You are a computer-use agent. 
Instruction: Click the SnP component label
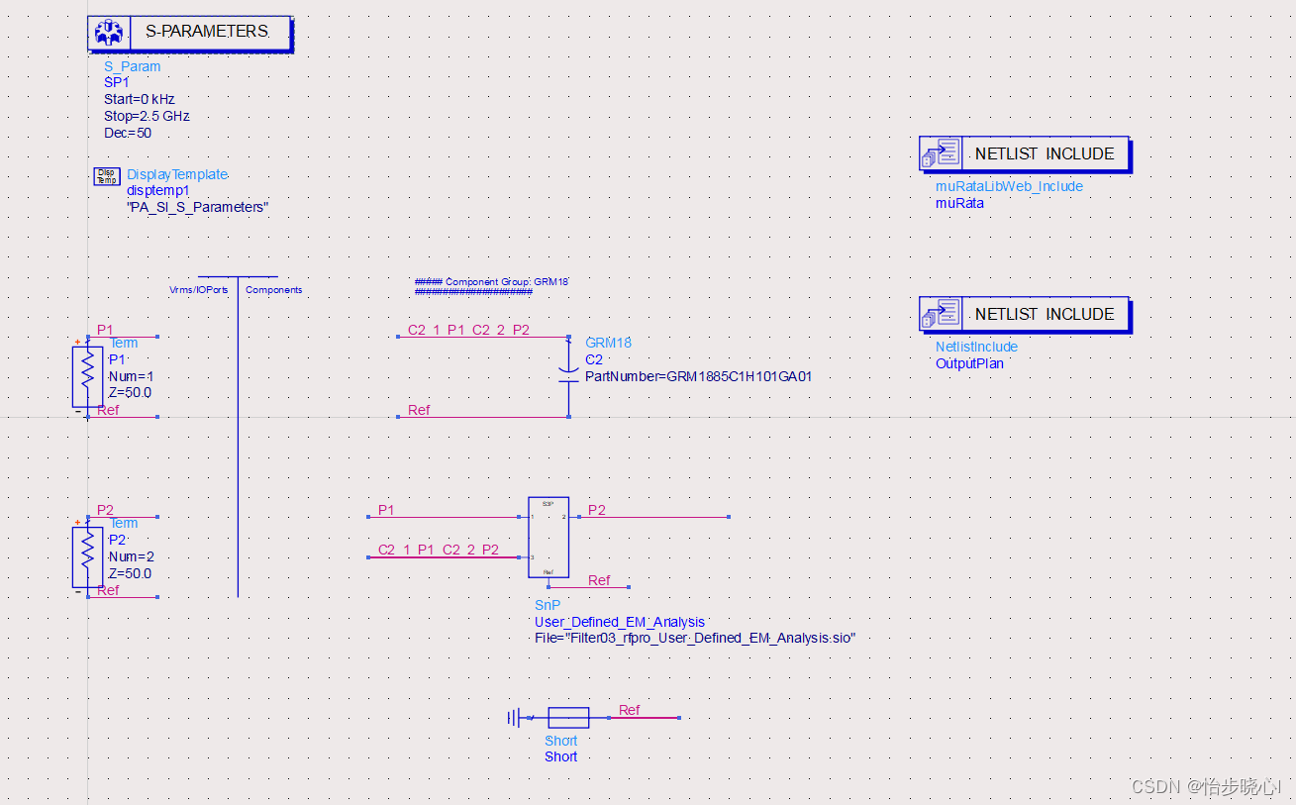point(548,605)
